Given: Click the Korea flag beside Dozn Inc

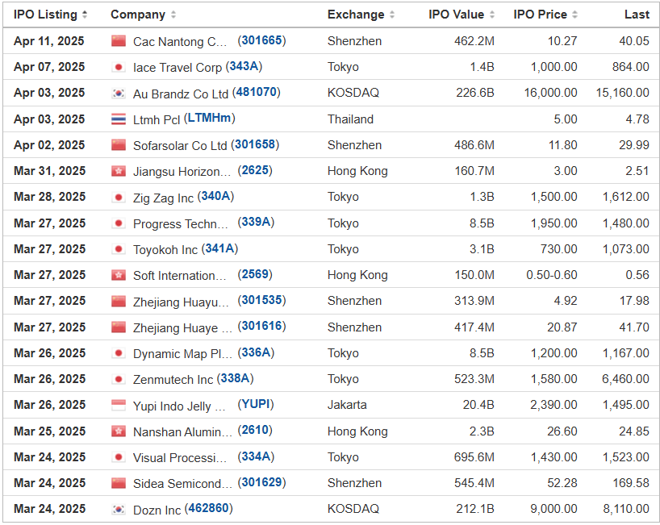Looking at the screenshot, I should (119, 510).
